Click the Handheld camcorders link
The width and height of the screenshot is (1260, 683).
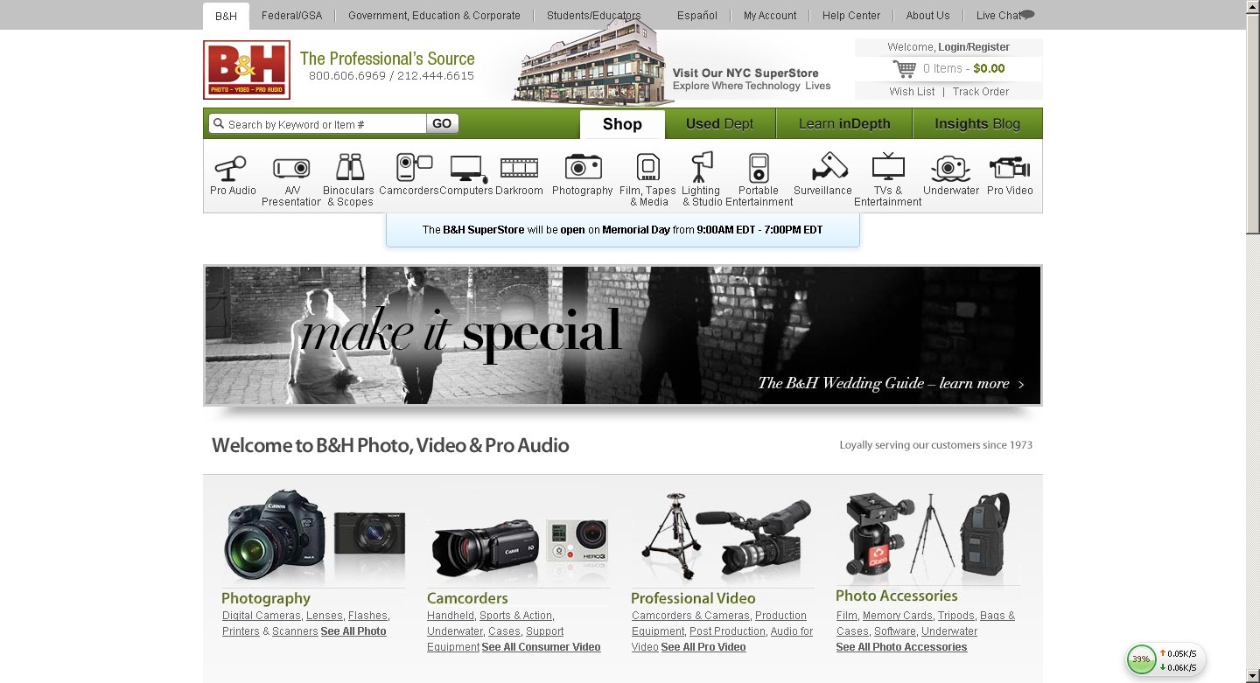tap(451, 616)
